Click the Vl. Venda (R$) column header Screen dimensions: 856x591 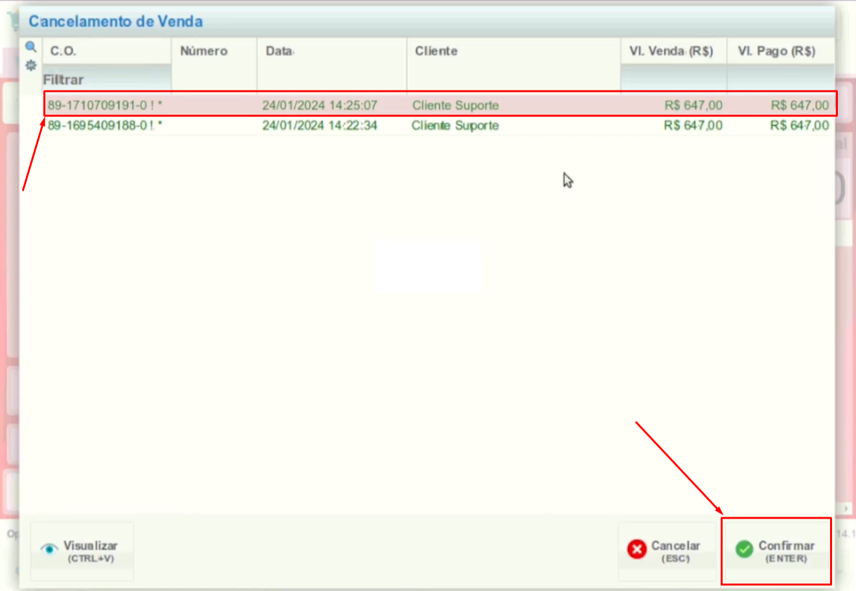point(671,51)
